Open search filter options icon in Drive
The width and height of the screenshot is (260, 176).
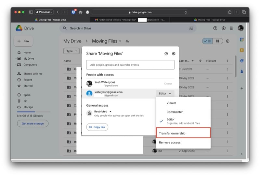point(191,28)
